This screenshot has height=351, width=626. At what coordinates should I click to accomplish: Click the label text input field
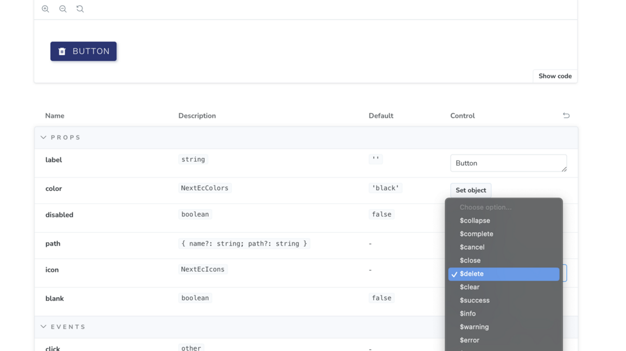508,163
